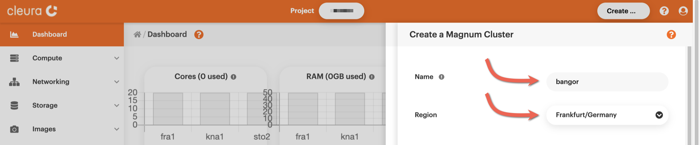Viewport: 700px width, 145px height.
Task: Click the Name field containing bangor
Action: [x=607, y=82]
